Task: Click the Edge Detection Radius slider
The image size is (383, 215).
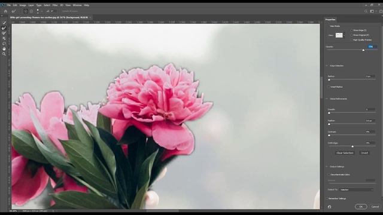Action: tap(329, 79)
